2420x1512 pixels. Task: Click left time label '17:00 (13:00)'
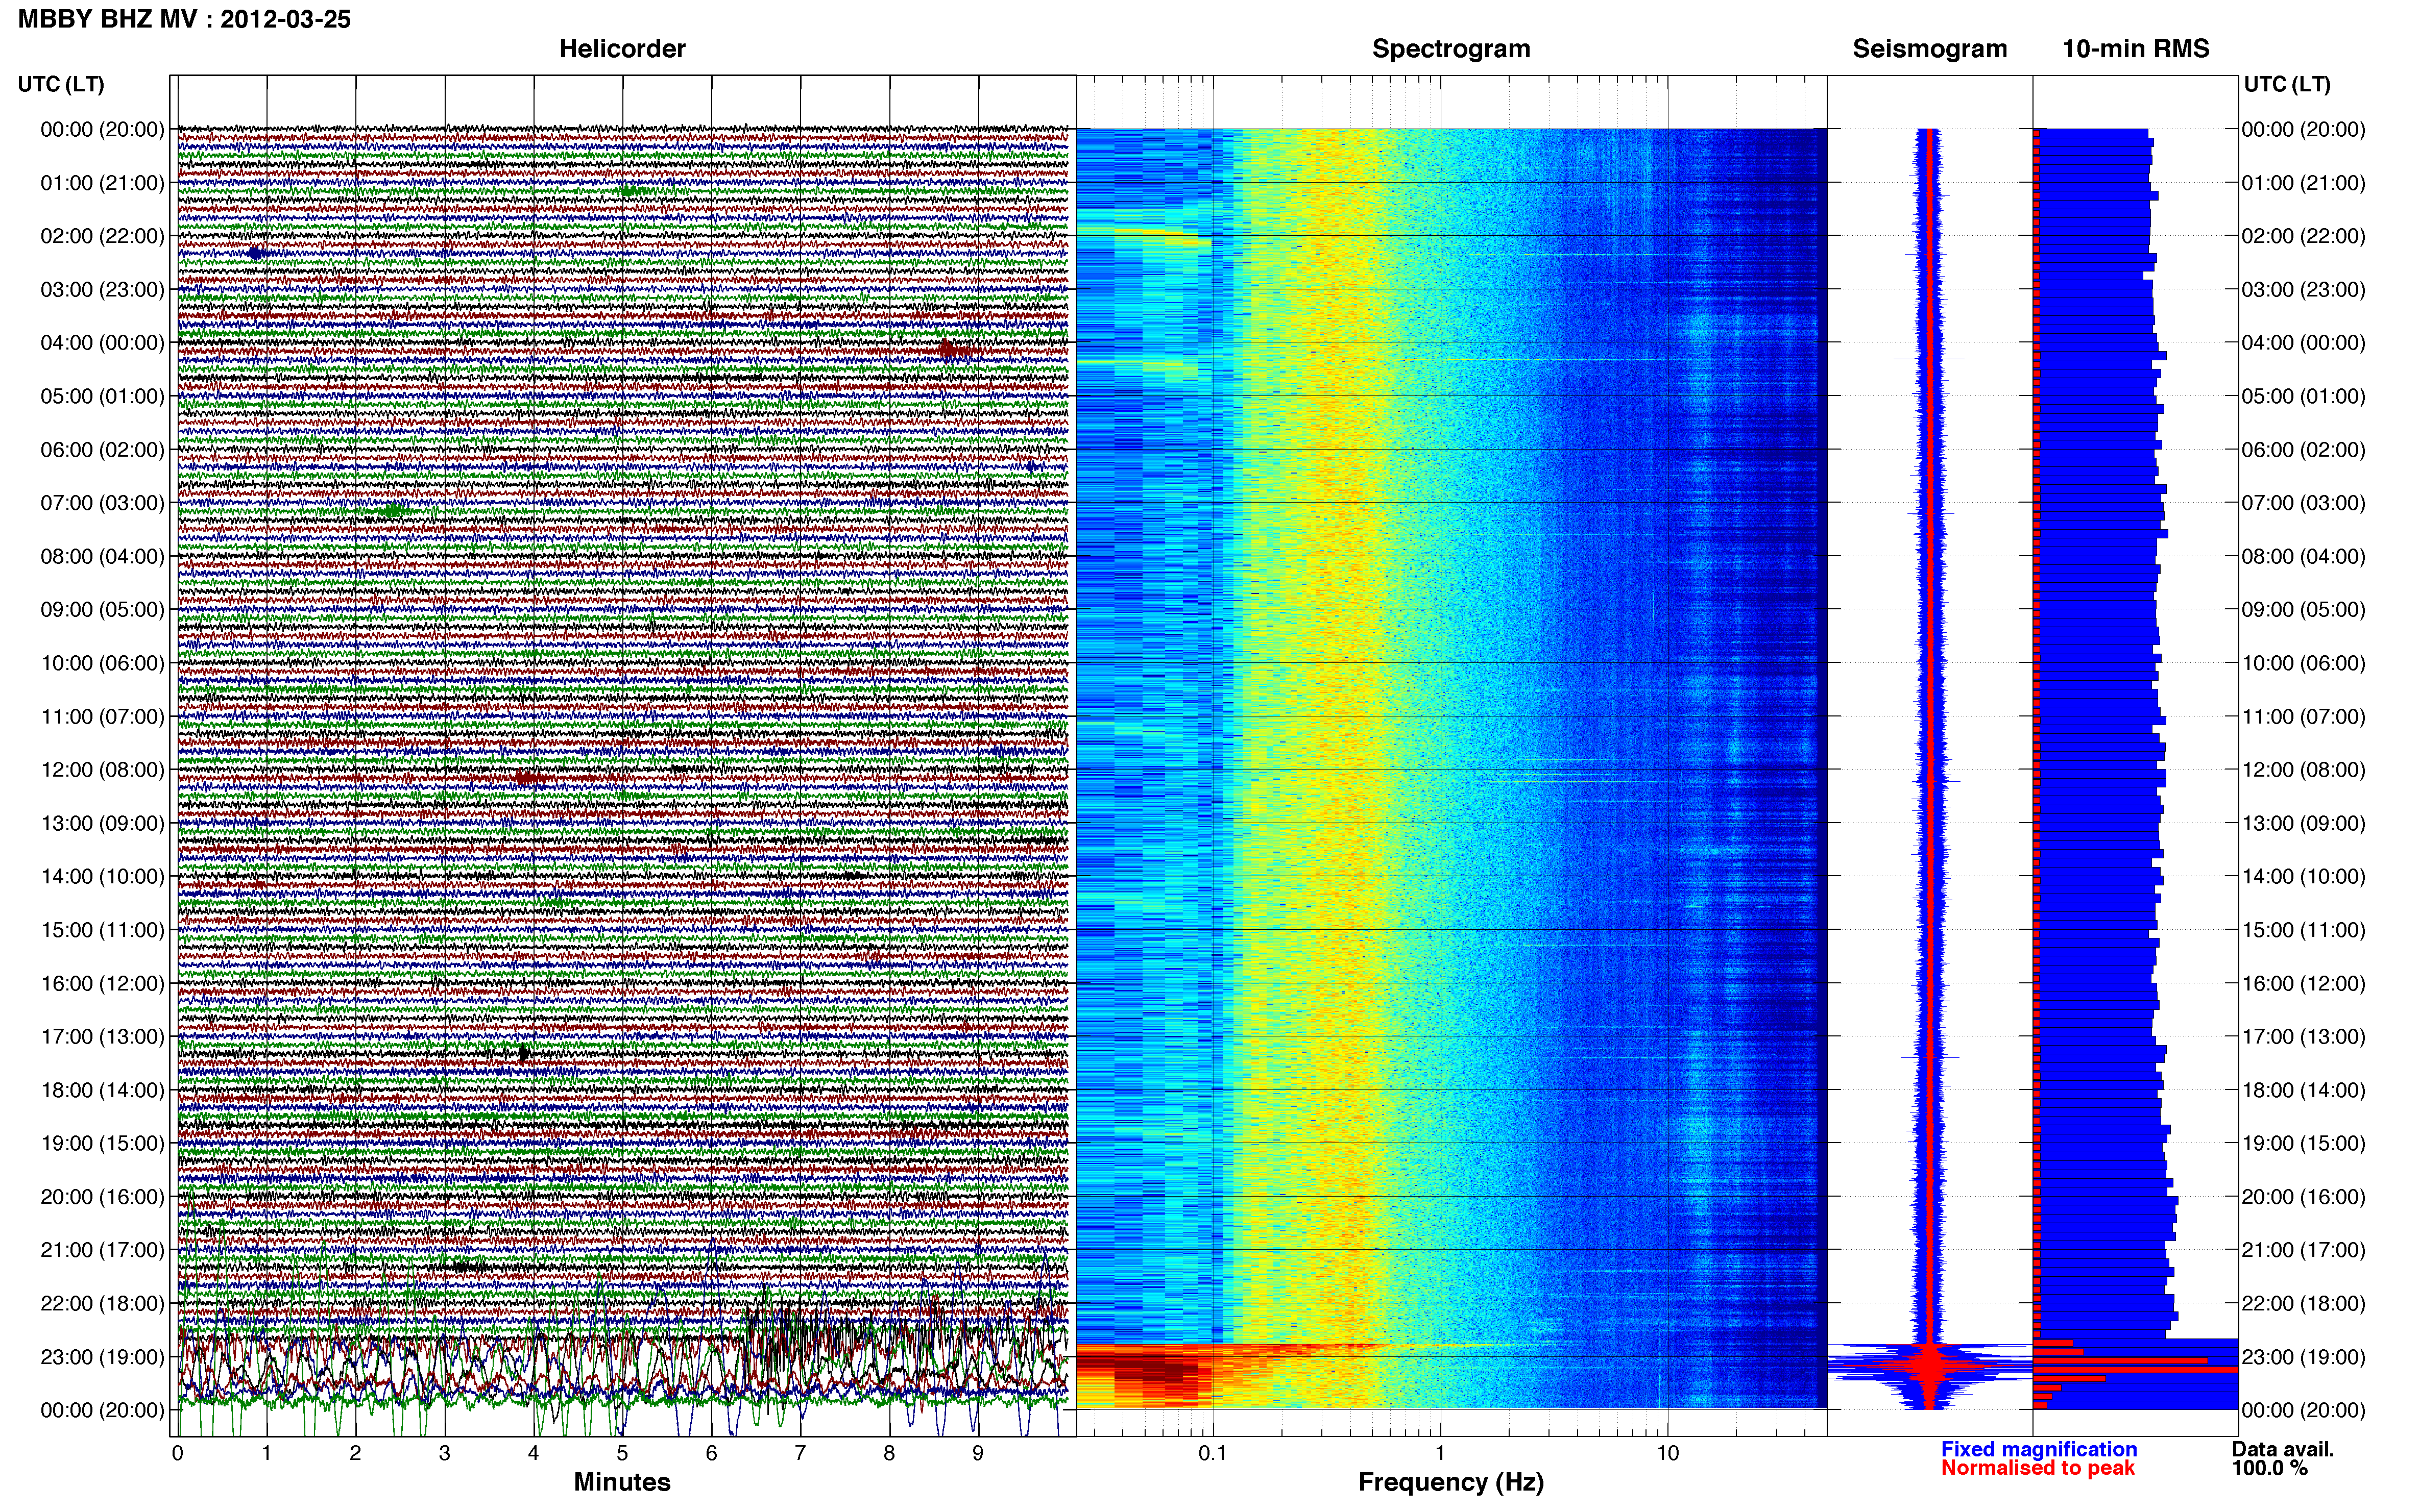[102, 1037]
